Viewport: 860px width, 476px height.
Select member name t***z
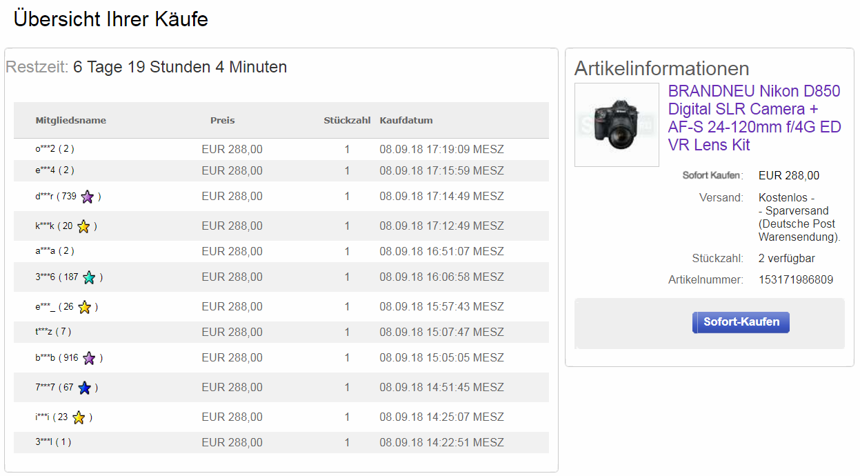point(45,333)
